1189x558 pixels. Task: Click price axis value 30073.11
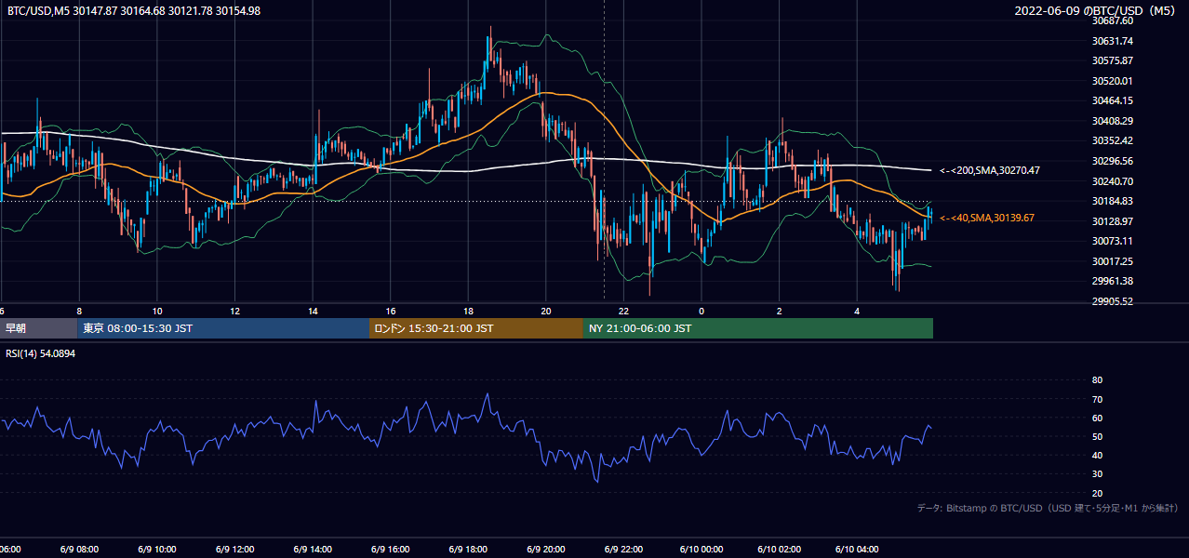1113,241
